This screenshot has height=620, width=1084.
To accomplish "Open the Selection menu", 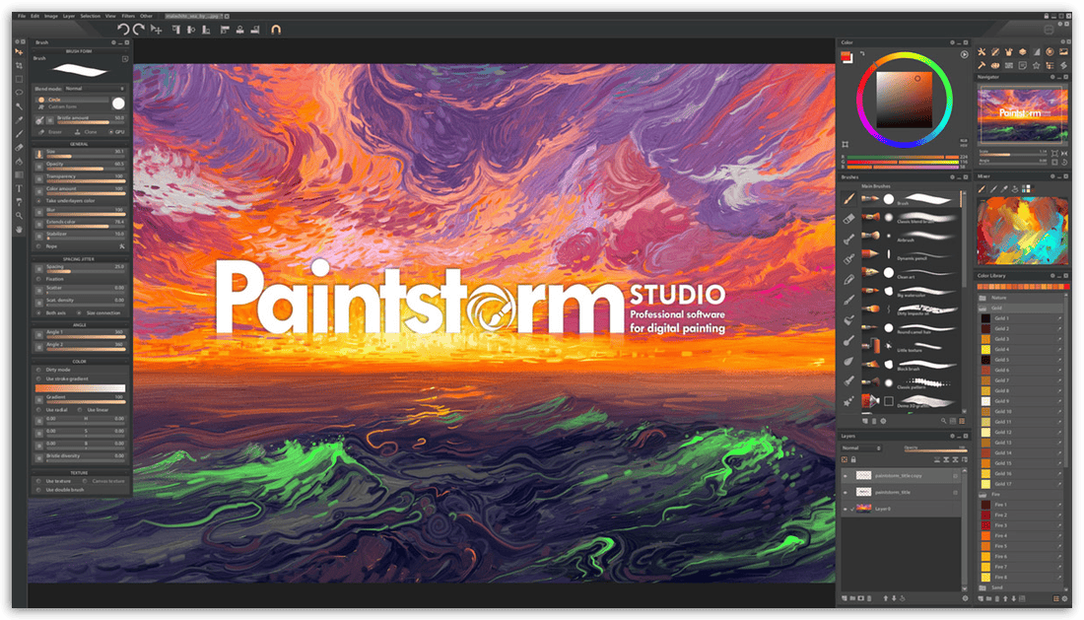I will pos(90,16).
